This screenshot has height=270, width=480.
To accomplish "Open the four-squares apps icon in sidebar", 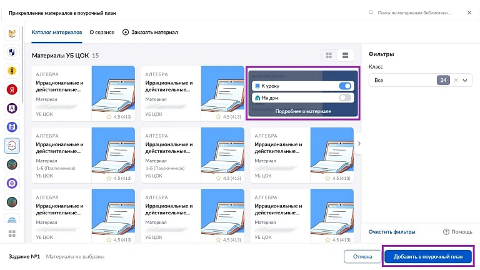I will coord(12,234).
